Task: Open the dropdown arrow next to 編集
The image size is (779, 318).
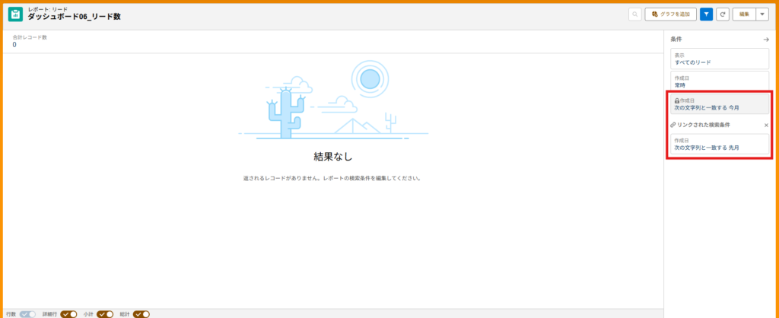Action: 762,14
